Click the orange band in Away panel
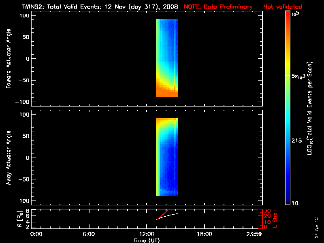324x243 pixels. (166, 121)
